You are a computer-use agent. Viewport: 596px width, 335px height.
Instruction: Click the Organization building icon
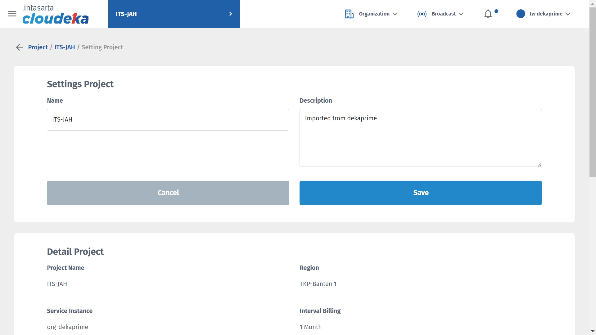(x=349, y=14)
